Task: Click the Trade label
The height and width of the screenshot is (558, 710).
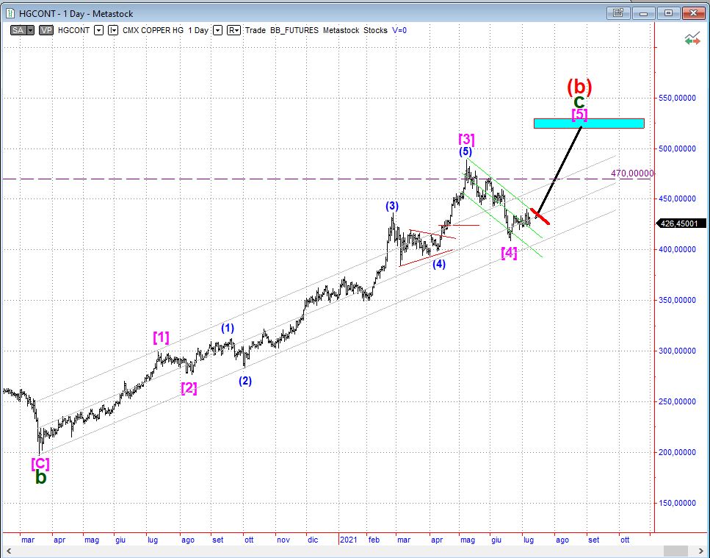Action: [x=256, y=30]
